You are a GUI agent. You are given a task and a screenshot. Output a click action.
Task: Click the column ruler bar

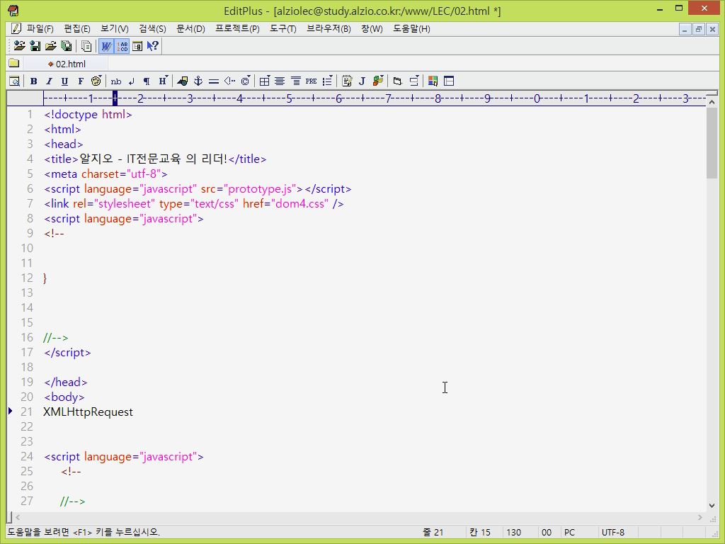click(x=374, y=98)
